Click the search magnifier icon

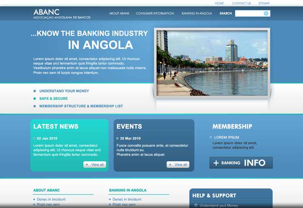coord(266,13)
